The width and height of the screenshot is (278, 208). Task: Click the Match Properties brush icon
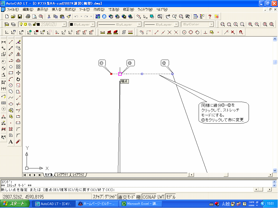(x=68, y=17)
